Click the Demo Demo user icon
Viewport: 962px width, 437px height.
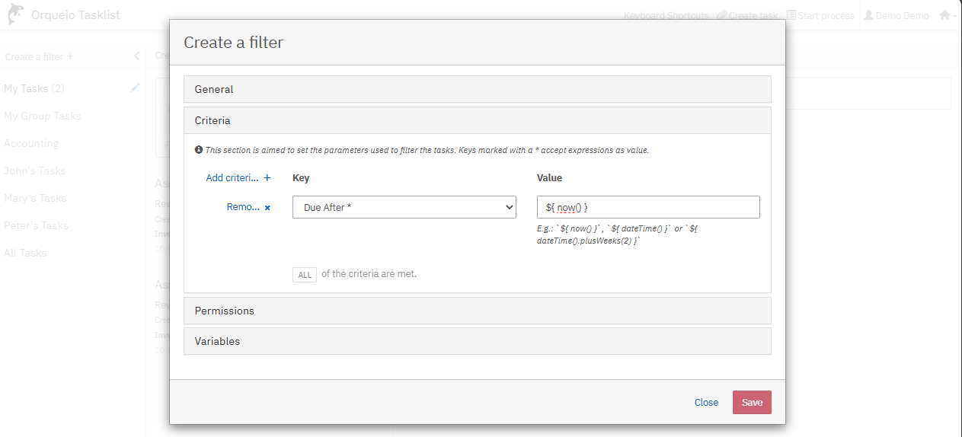tap(868, 15)
